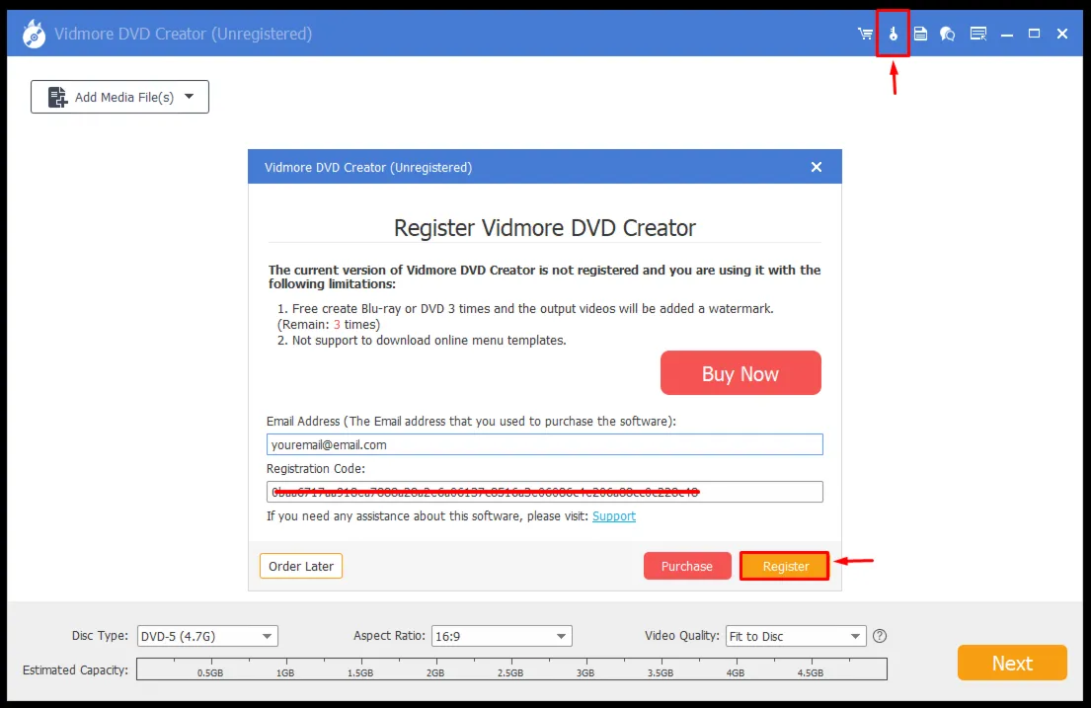This screenshot has height=708, width=1091.
Task: Open the shopping cart purchase icon
Action: (865, 34)
